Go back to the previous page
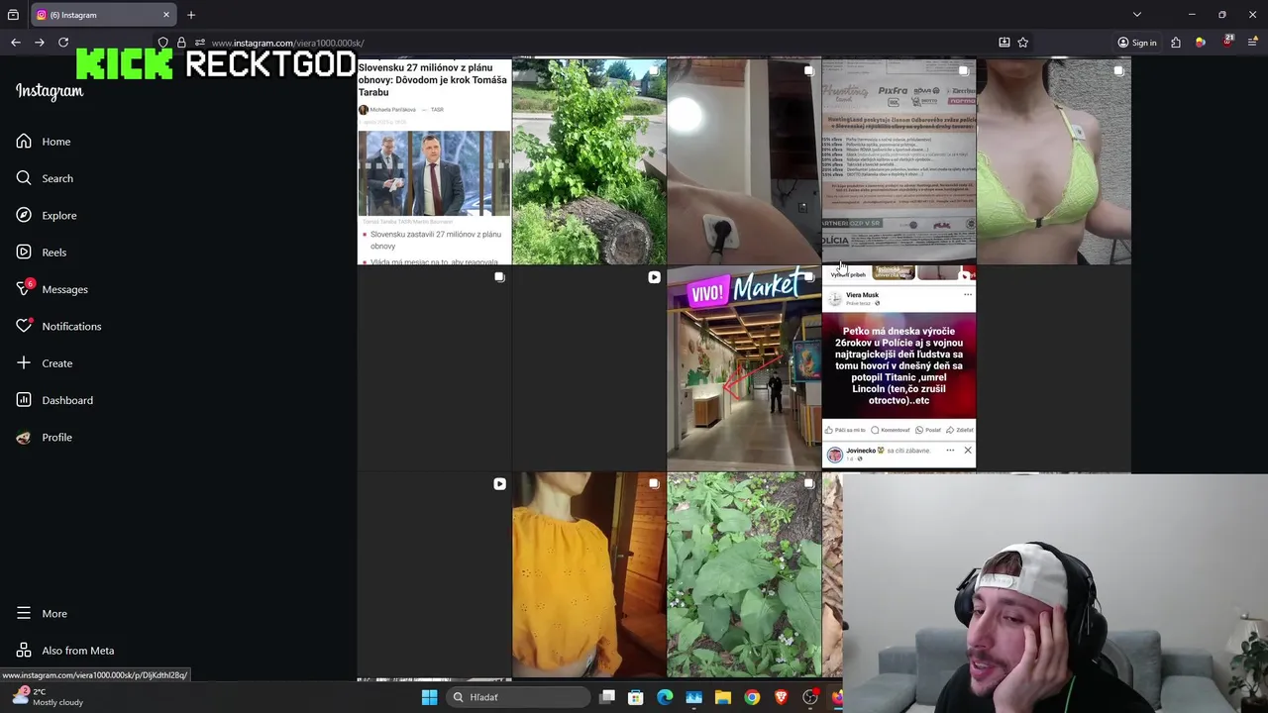 click(16, 43)
